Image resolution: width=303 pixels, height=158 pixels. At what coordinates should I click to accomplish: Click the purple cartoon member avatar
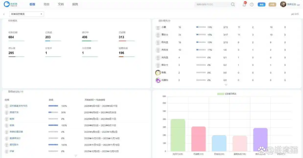158,80
